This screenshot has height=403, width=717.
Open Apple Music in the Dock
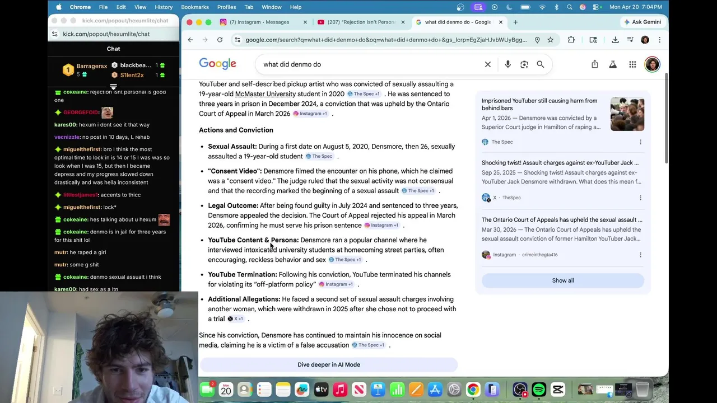(x=340, y=389)
